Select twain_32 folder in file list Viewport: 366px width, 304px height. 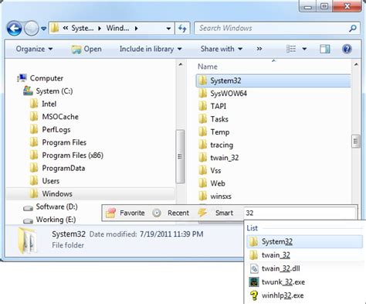pos(219,158)
